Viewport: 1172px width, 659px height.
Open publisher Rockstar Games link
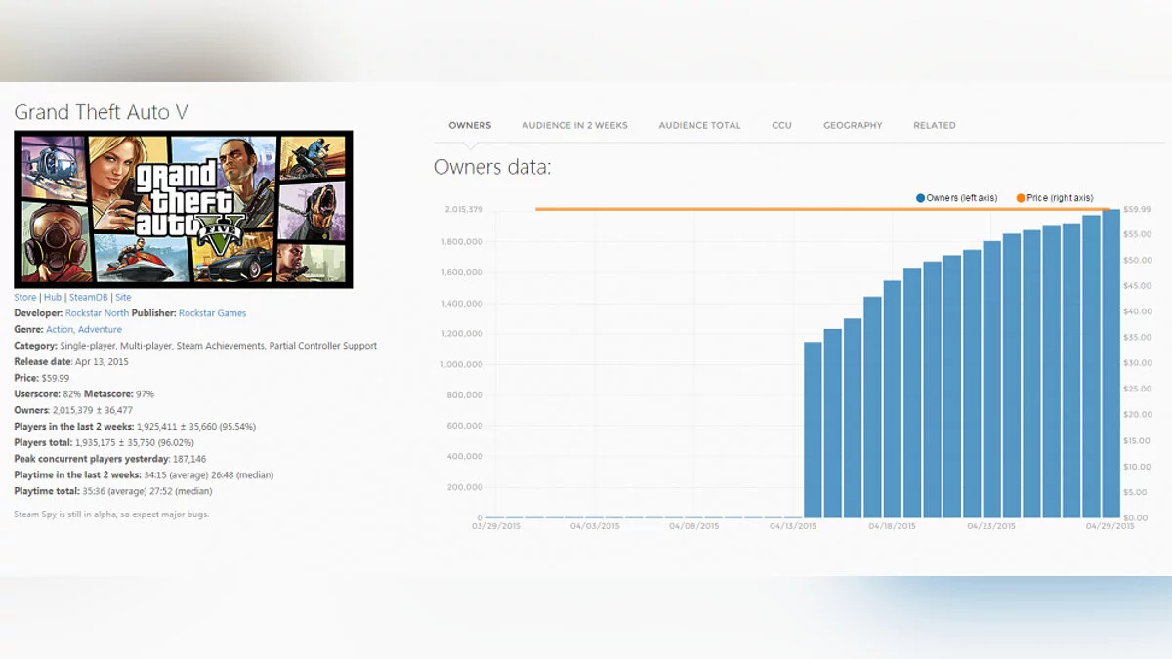point(212,313)
